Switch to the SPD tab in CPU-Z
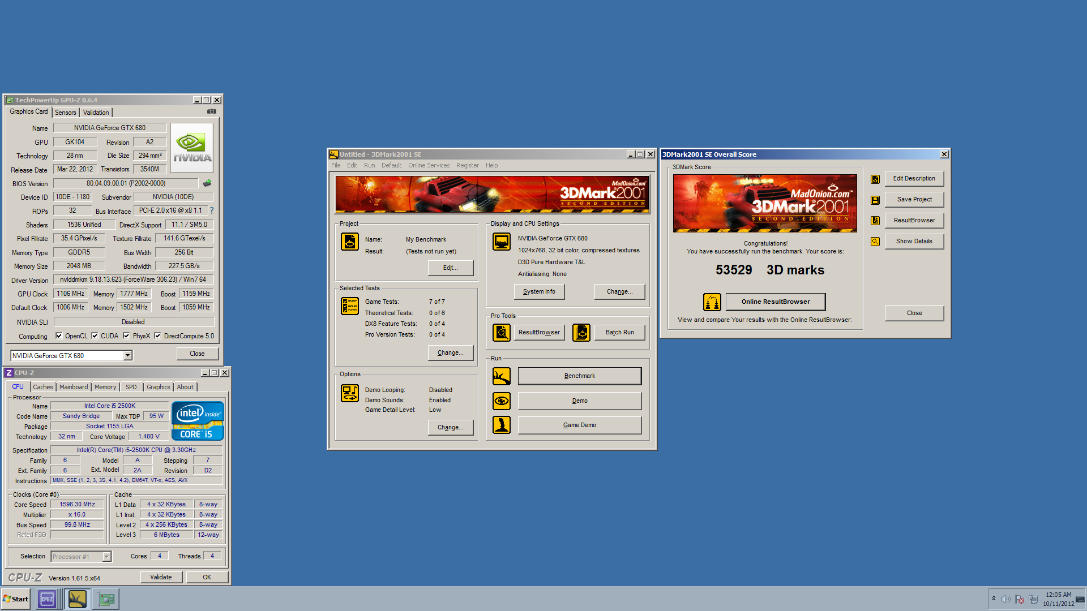The height and width of the screenshot is (611, 1087). coord(131,387)
